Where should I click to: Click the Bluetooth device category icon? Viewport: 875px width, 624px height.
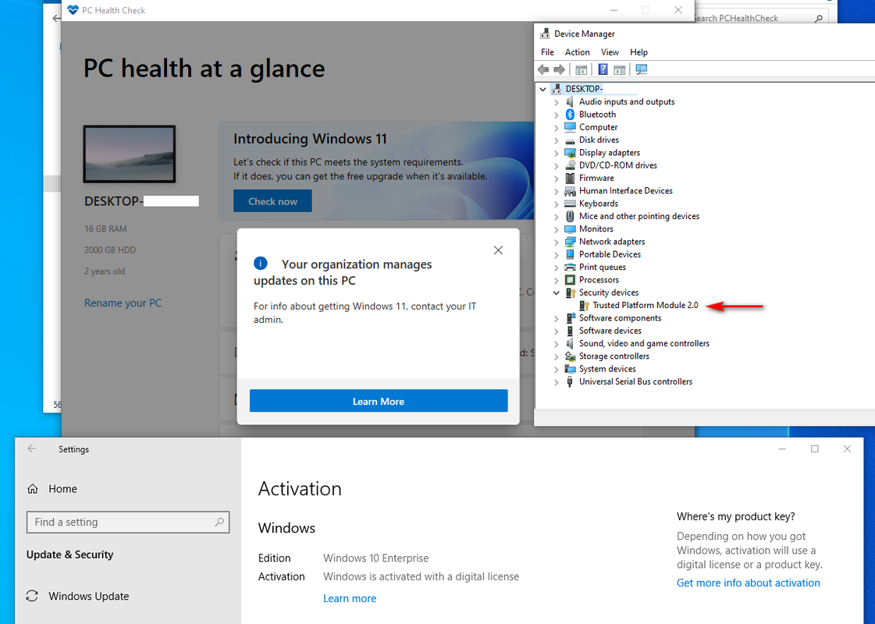pyautogui.click(x=570, y=115)
